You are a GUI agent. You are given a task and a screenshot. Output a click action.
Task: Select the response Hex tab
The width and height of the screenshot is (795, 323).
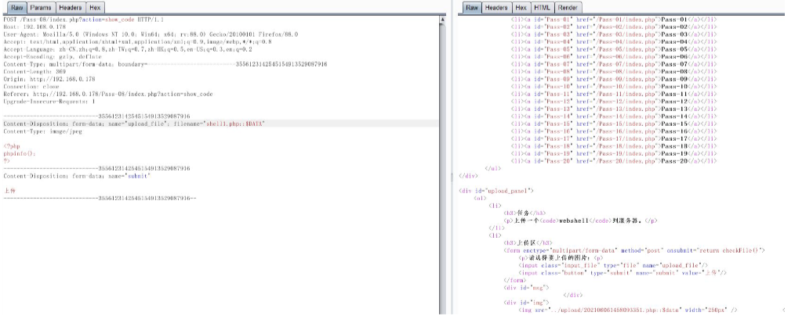[521, 7]
